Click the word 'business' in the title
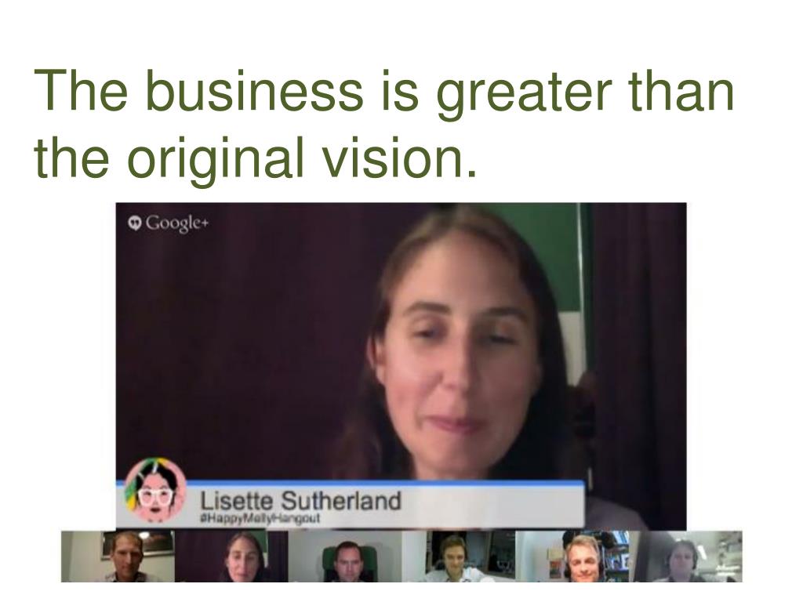Screen dimensions: 803x602 point(253,90)
